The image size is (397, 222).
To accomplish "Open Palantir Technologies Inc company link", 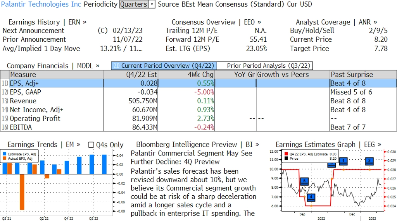I will click(x=41, y=4).
